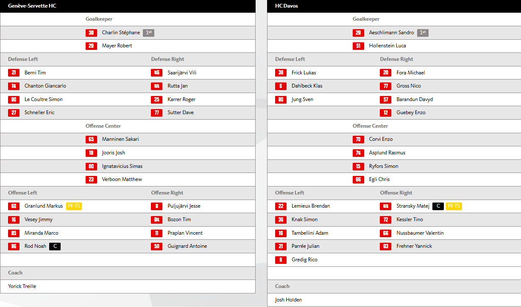Image resolution: width=521 pixels, height=307 pixels.
Task: Click the captain C badge beside Stransky Matej
Action: click(438, 206)
